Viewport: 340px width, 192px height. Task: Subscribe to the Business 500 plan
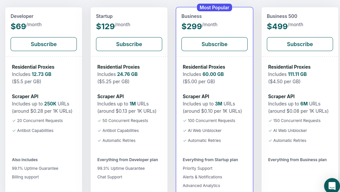300,44
